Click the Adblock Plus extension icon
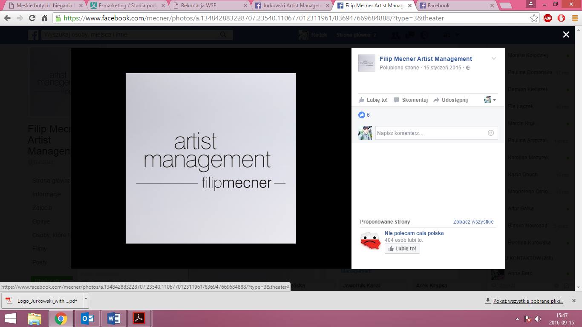The height and width of the screenshot is (327, 582). [x=548, y=18]
